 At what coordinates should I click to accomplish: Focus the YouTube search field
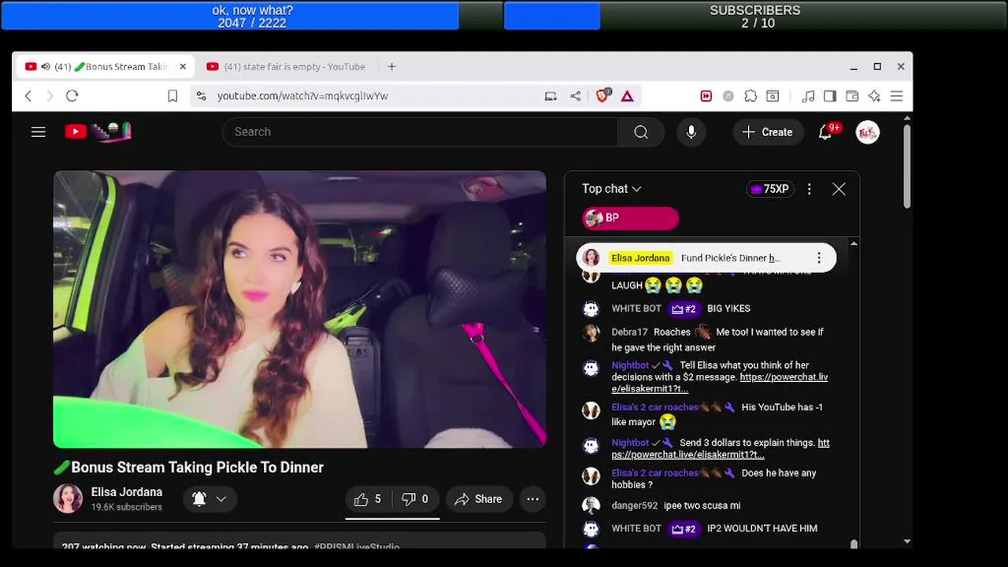pos(420,132)
